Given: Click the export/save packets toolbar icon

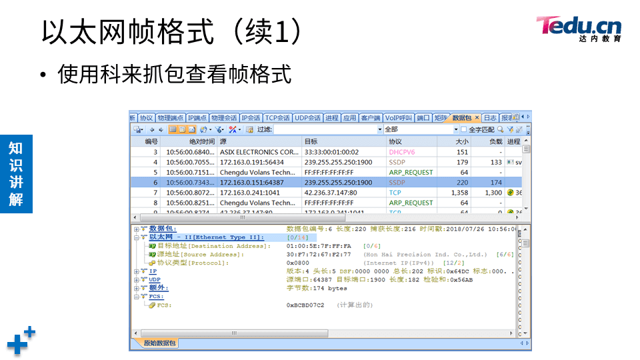Looking at the screenshot, I should pos(137,130).
